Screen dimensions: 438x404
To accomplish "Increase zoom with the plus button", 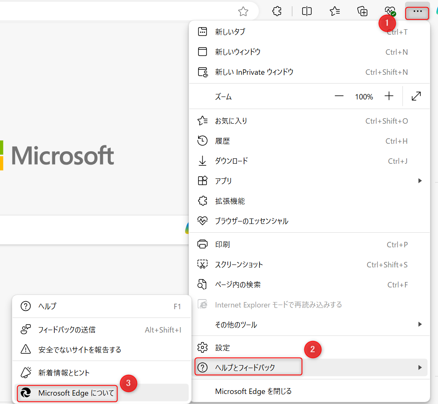I will click(x=389, y=97).
